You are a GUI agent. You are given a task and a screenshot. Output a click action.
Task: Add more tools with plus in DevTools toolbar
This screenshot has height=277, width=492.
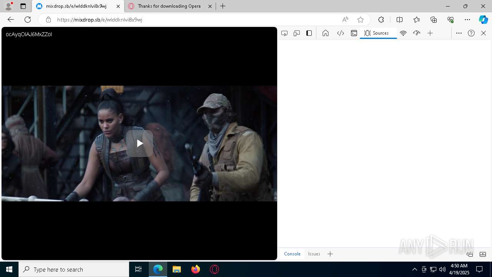point(430,33)
